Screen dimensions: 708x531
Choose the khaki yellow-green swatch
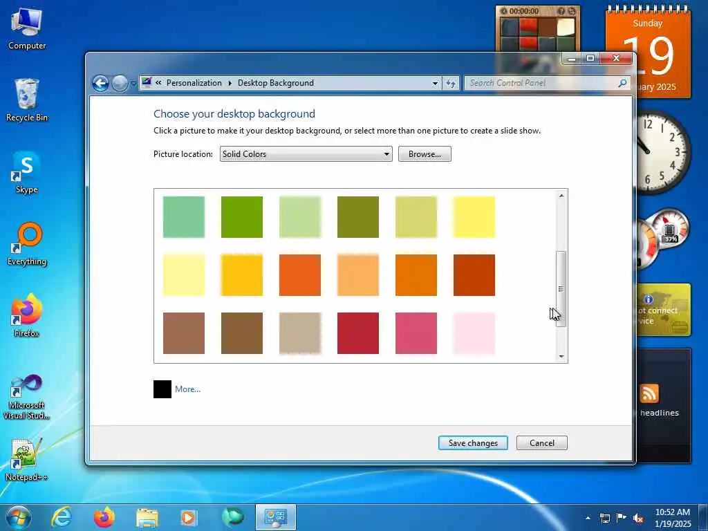[416, 216]
